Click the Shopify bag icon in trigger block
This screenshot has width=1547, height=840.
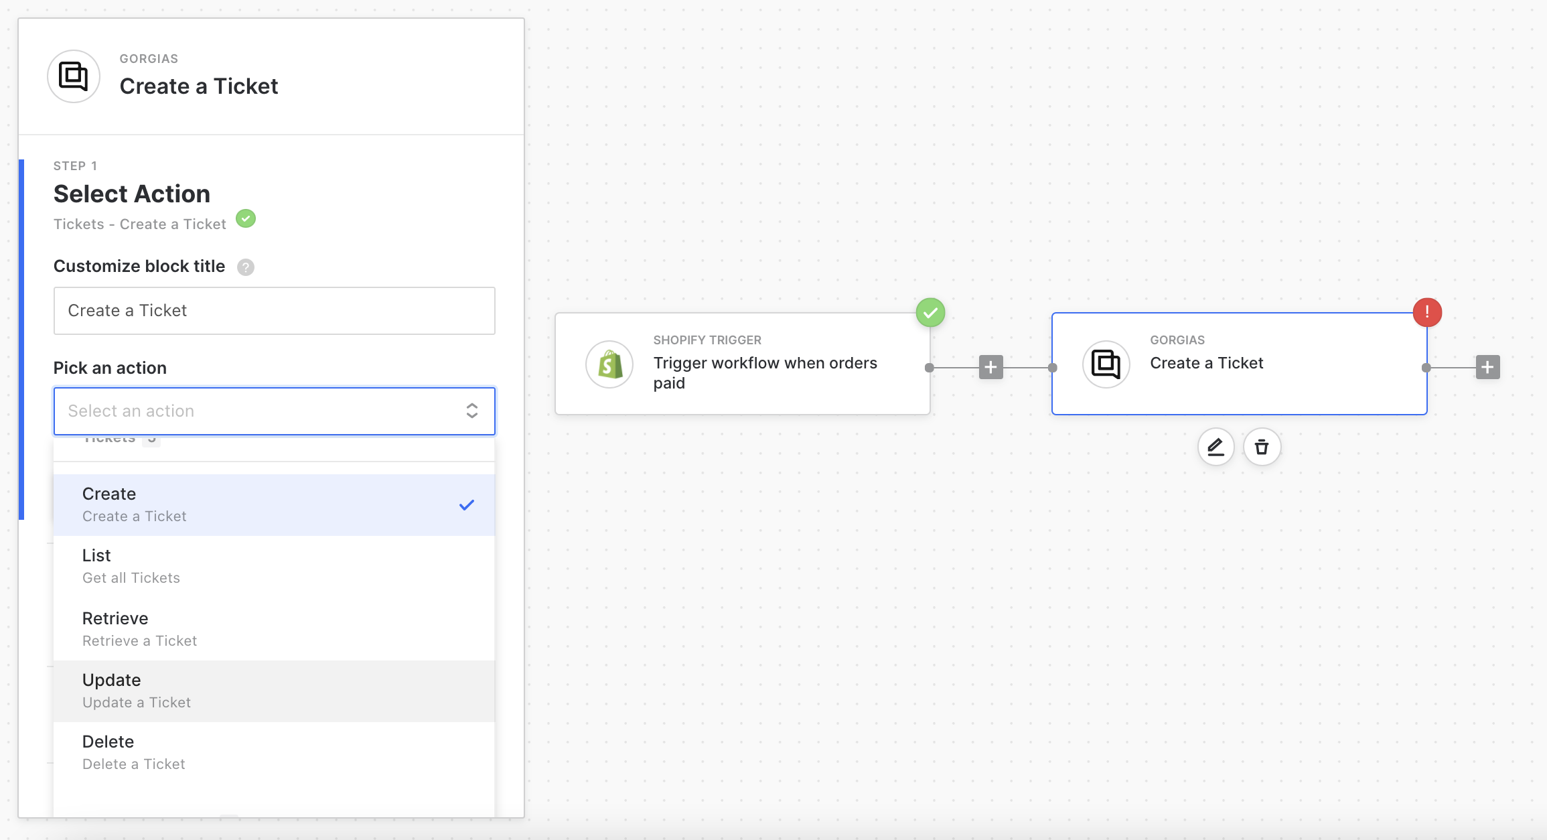click(x=609, y=364)
